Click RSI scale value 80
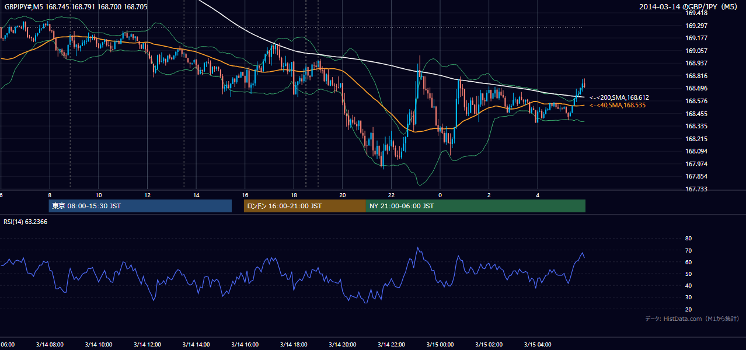 (688, 239)
